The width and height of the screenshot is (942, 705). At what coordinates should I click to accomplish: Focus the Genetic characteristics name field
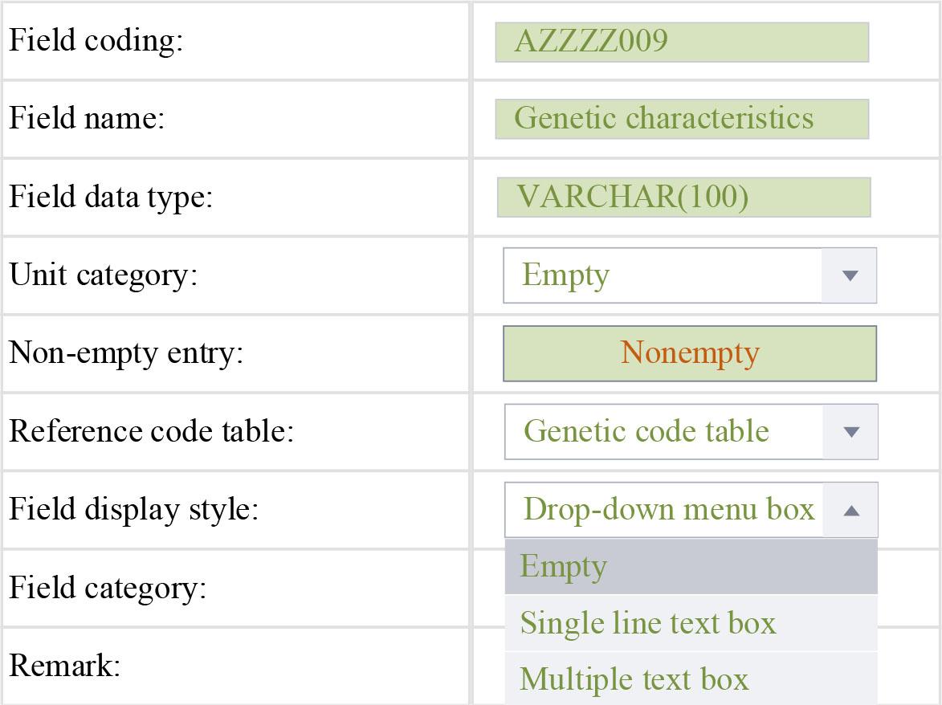[682, 119]
